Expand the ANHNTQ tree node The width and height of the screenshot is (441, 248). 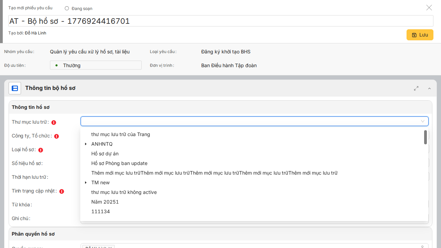click(86, 144)
